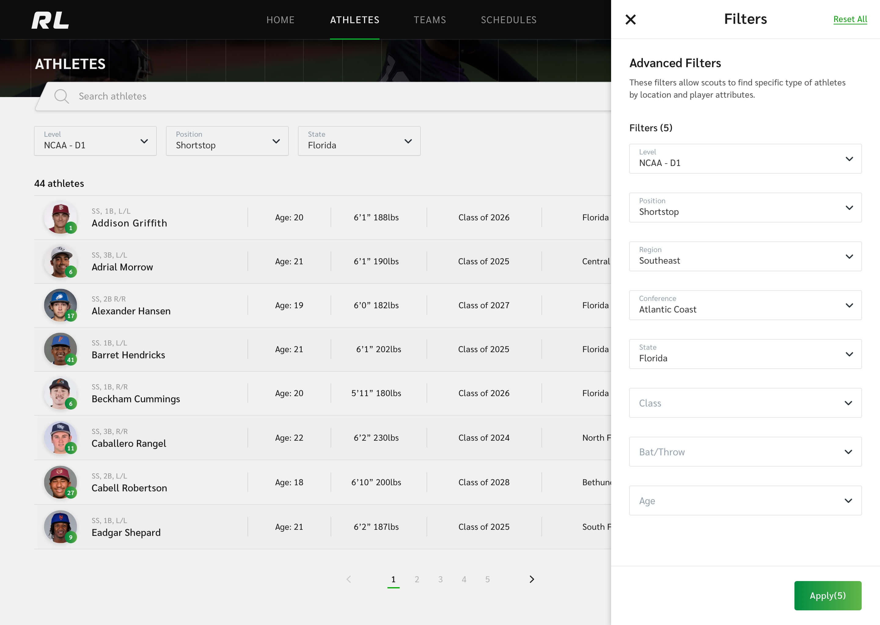Open the Bat/Throw dropdown
Image resolution: width=880 pixels, height=625 pixels.
(x=745, y=452)
